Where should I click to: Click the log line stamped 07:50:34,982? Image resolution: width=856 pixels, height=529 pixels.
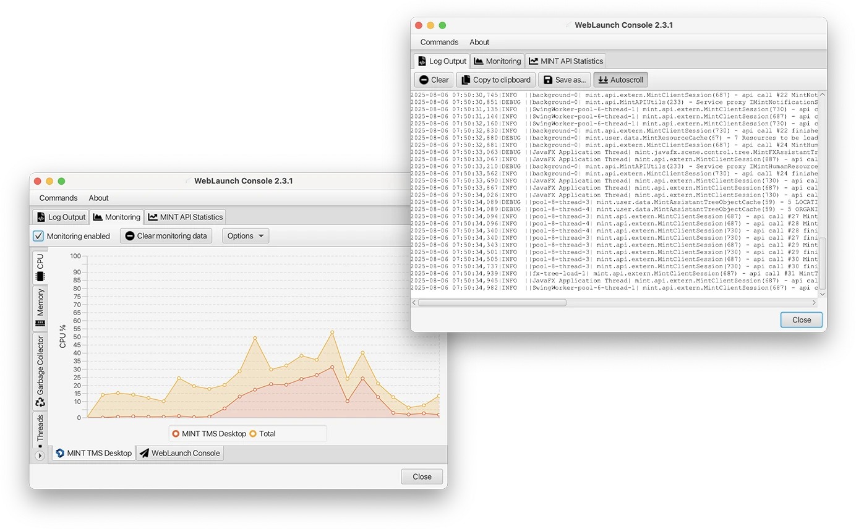[x=614, y=287]
